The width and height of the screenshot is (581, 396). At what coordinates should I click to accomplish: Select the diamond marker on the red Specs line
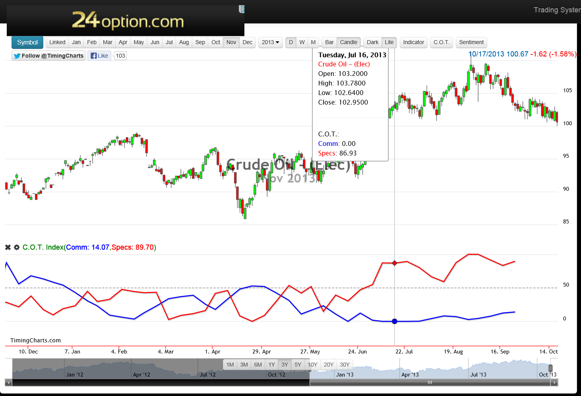pos(394,263)
